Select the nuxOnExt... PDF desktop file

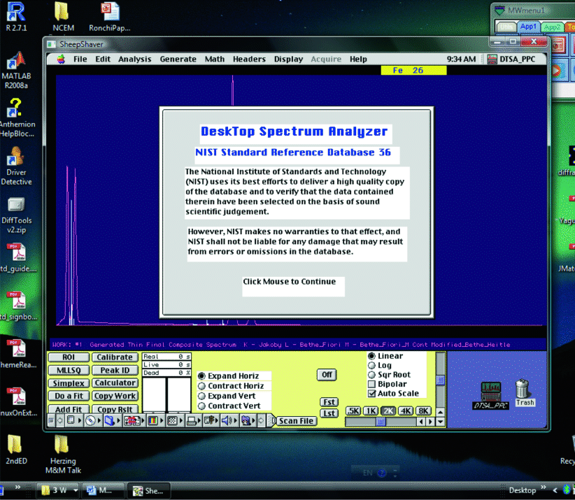coord(17,402)
